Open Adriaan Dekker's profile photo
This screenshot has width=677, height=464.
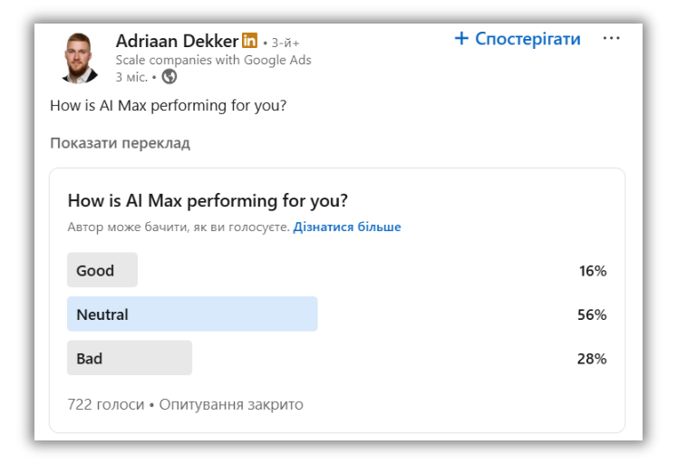[x=80, y=57]
